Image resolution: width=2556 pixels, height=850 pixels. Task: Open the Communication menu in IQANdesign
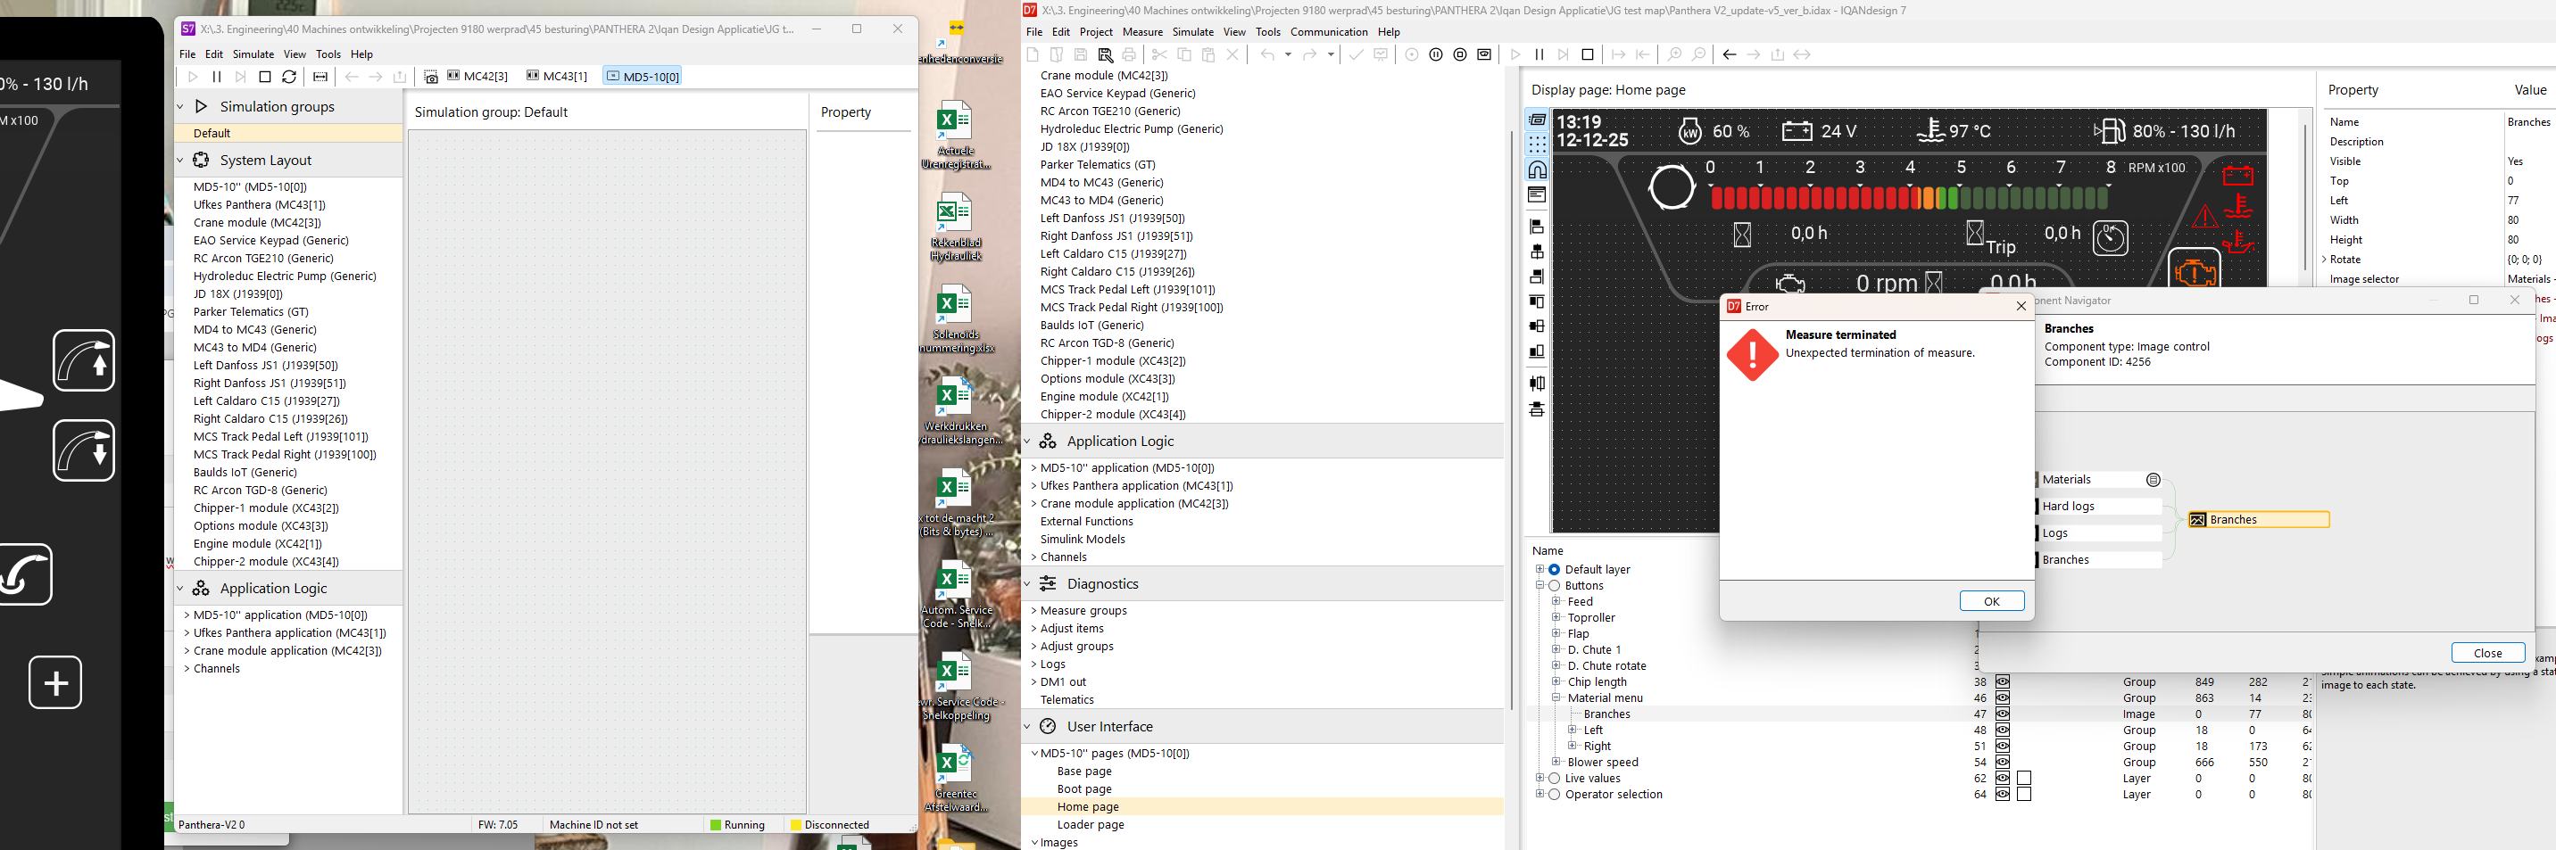(1329, 32)
